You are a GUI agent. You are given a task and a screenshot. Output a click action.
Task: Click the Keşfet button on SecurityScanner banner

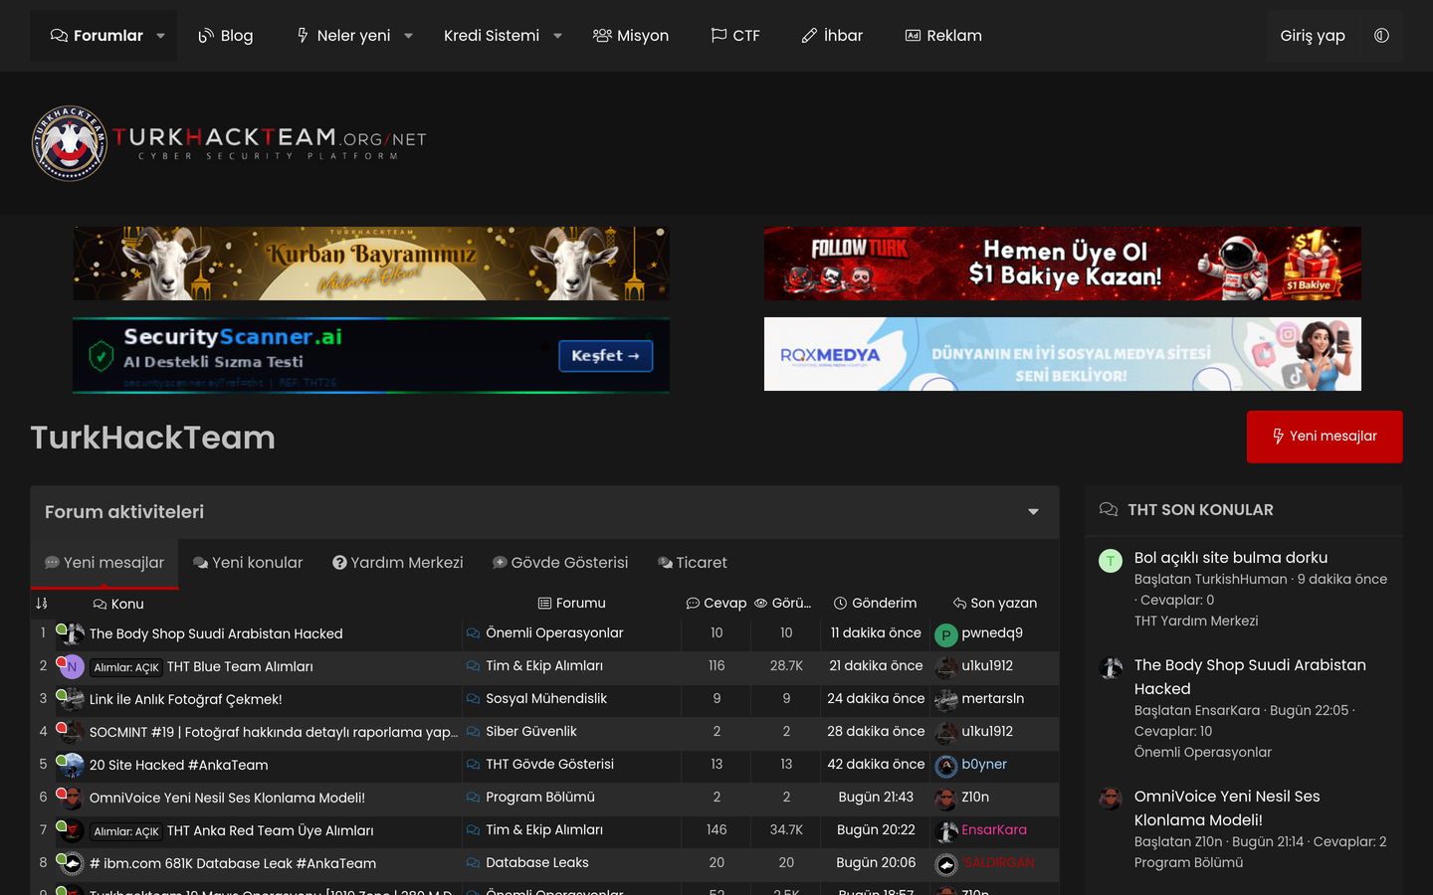tap(605, 356)
